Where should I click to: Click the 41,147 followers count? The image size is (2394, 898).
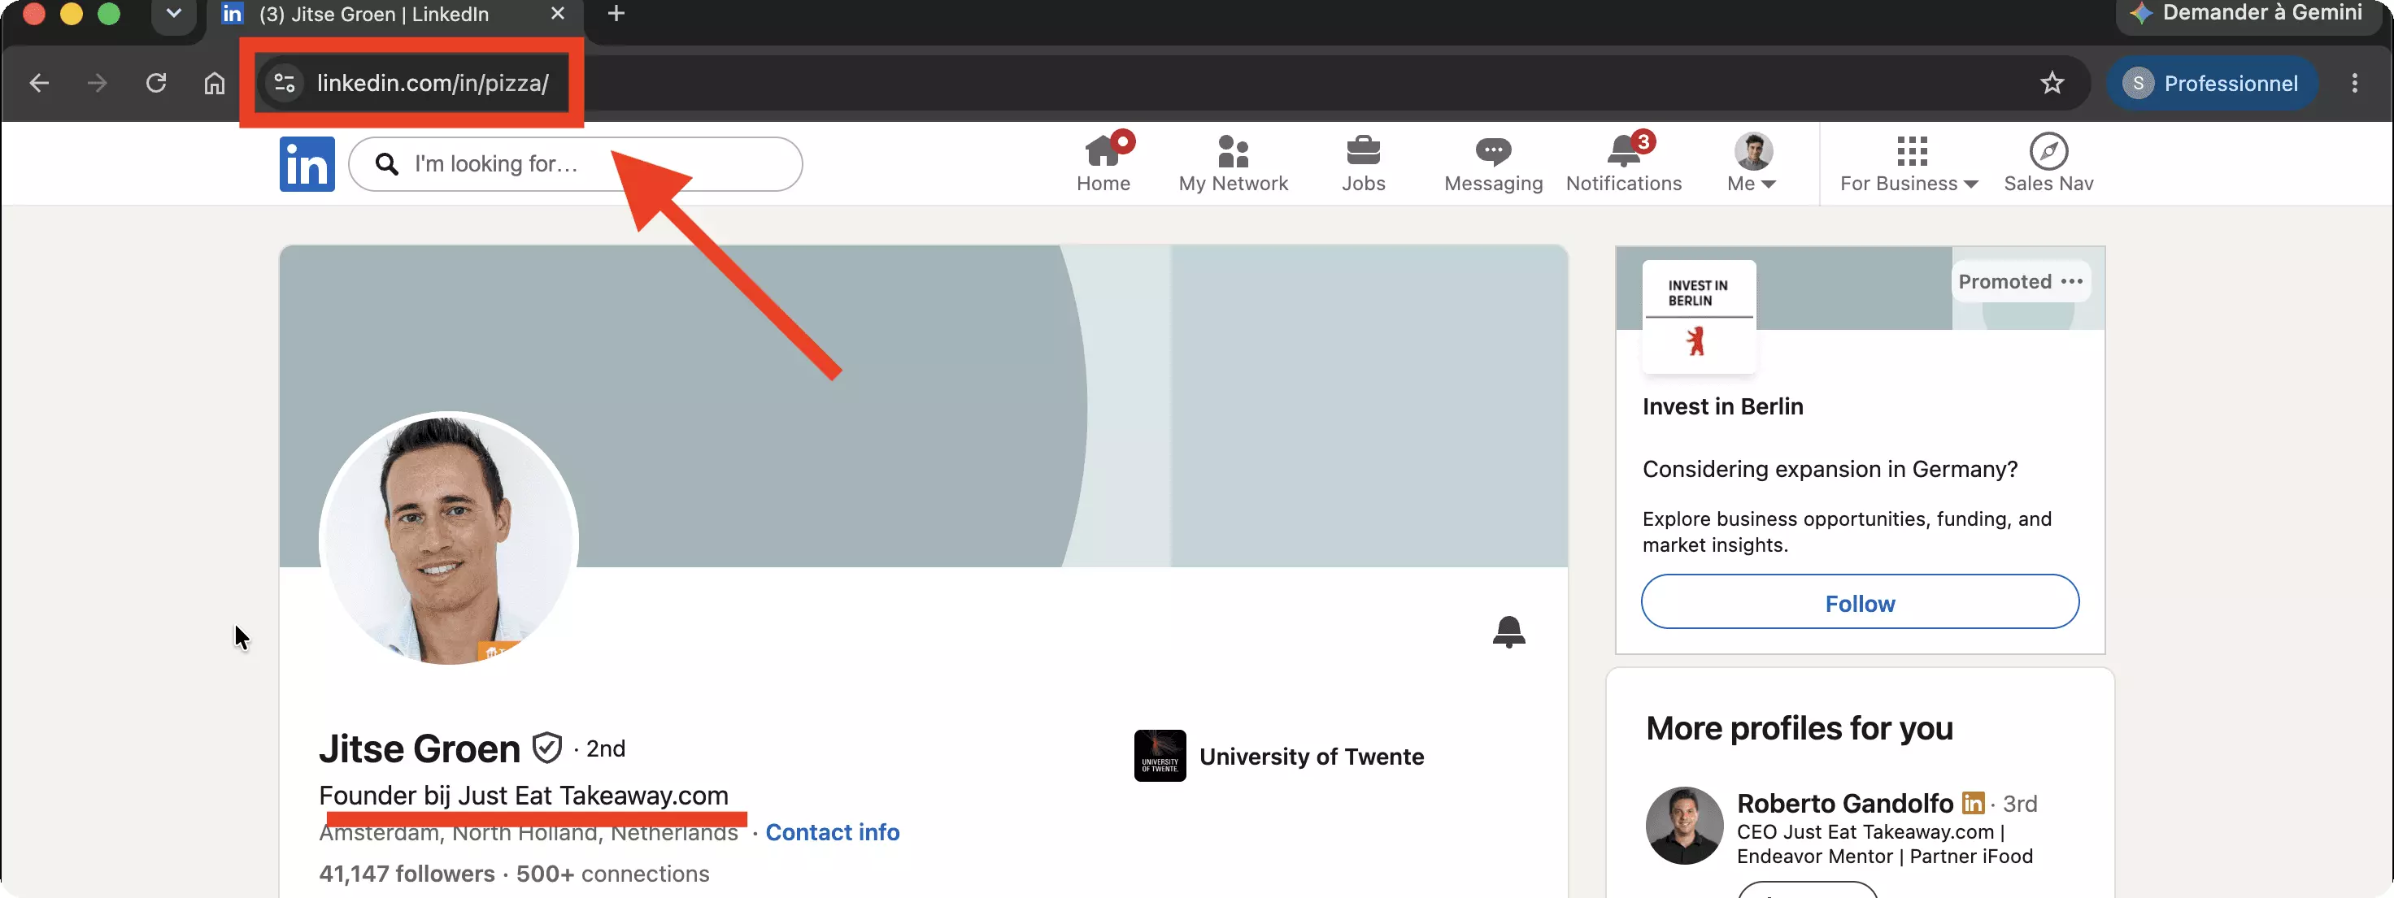(407, 874)
